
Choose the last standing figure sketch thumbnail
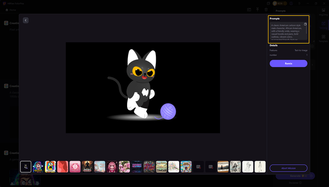[260, 167]
